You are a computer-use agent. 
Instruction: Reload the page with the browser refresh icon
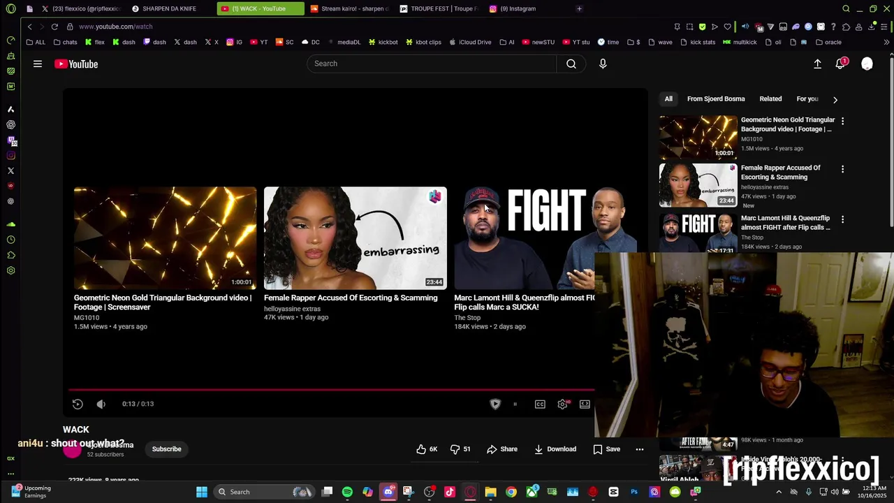click(54, 27)
